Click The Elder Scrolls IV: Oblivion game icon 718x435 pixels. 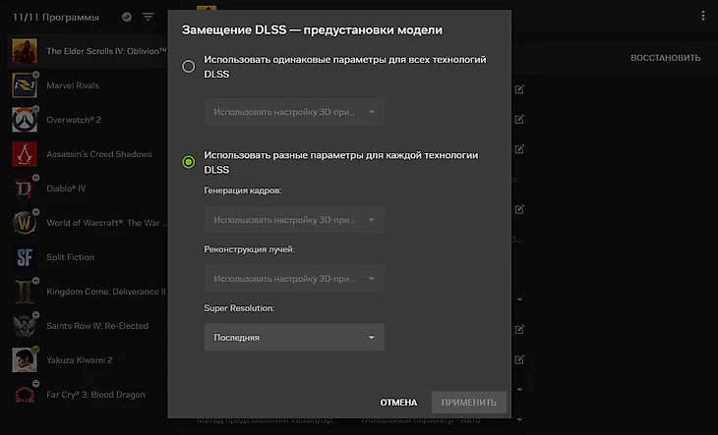[x=25, y=51]
